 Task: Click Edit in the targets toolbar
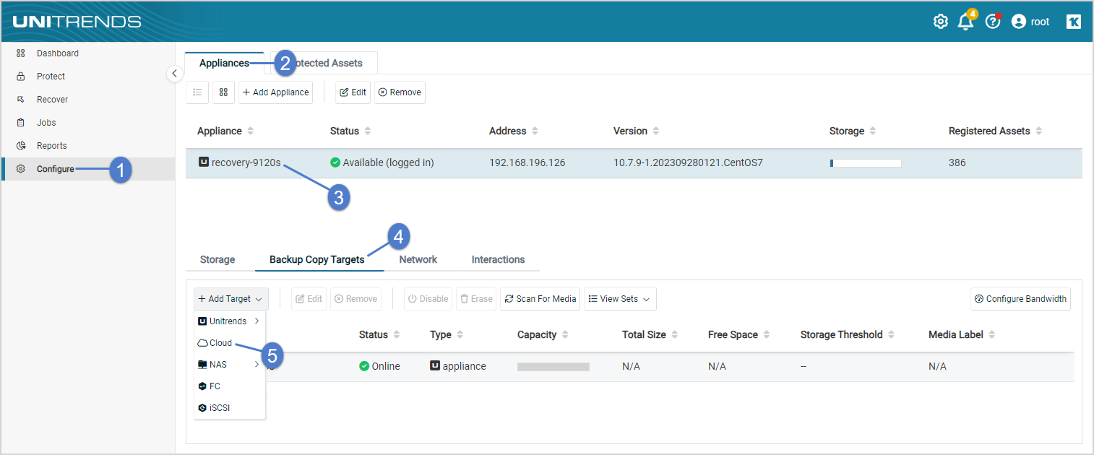309,299
